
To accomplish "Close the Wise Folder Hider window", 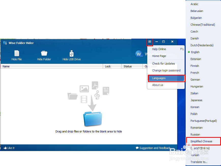I will pos(172,42).
